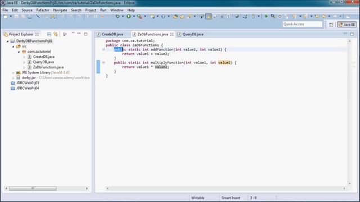360x202 pixels.
Task: Click the New file toolbar icon
Action: coord(6,16)
